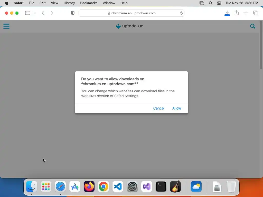Show Safari downloads list

tap(227, 13)
